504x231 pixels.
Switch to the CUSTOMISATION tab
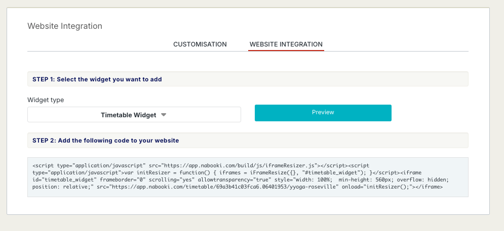[x=200, y=44]
